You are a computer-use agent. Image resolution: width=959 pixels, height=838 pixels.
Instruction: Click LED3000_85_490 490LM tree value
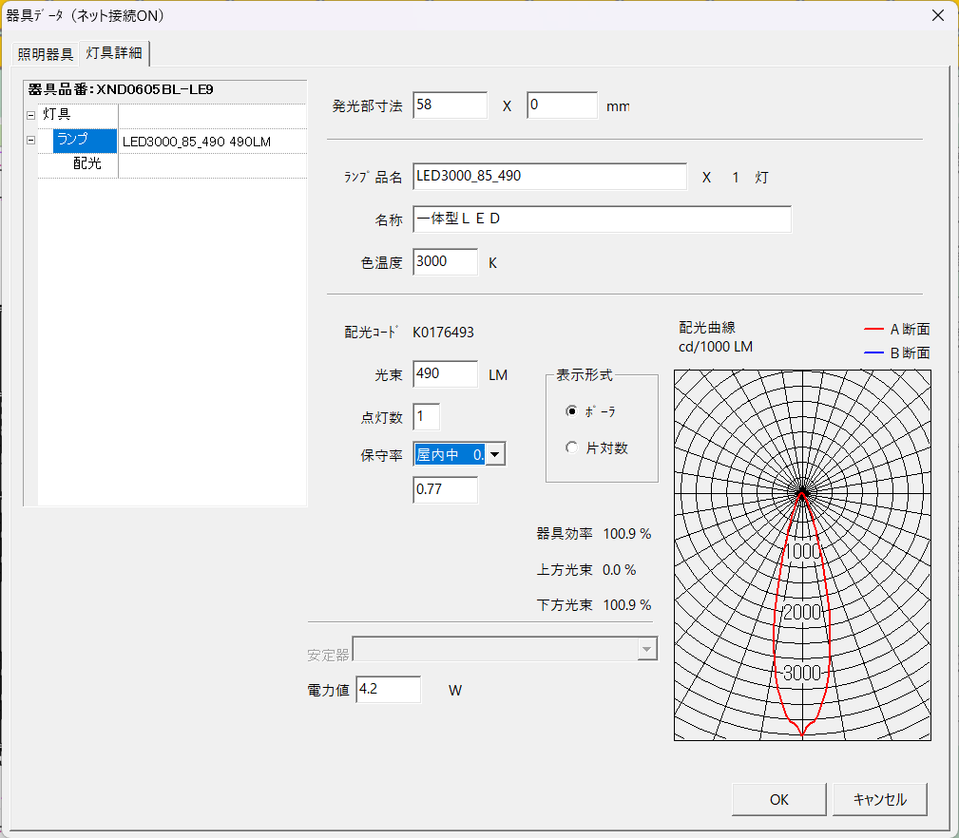pos(197,142)
